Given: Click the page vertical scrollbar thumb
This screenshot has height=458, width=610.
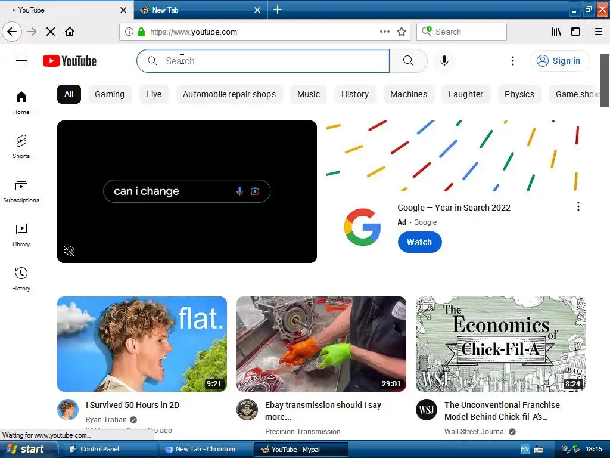Looking at the screenshot, I should pos(605,81).
